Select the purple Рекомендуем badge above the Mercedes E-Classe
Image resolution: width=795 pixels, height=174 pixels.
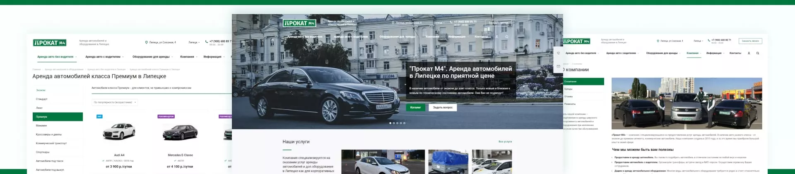tap(166, 116)
